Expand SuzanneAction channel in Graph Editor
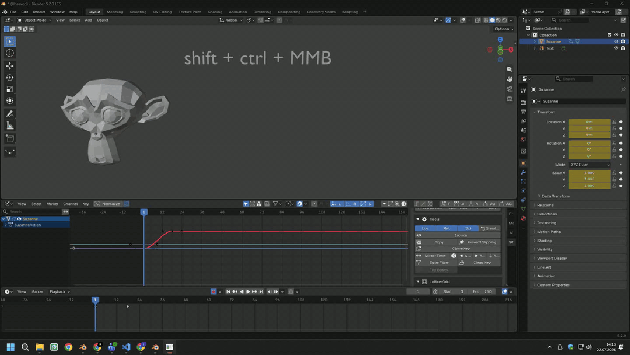 [x=6, y=225]
